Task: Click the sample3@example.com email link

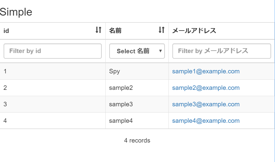Action: (206, 104)
